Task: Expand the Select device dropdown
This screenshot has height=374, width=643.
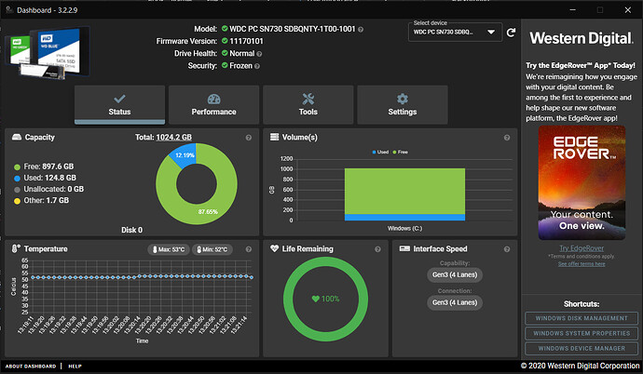Action: tap(455, 32)
